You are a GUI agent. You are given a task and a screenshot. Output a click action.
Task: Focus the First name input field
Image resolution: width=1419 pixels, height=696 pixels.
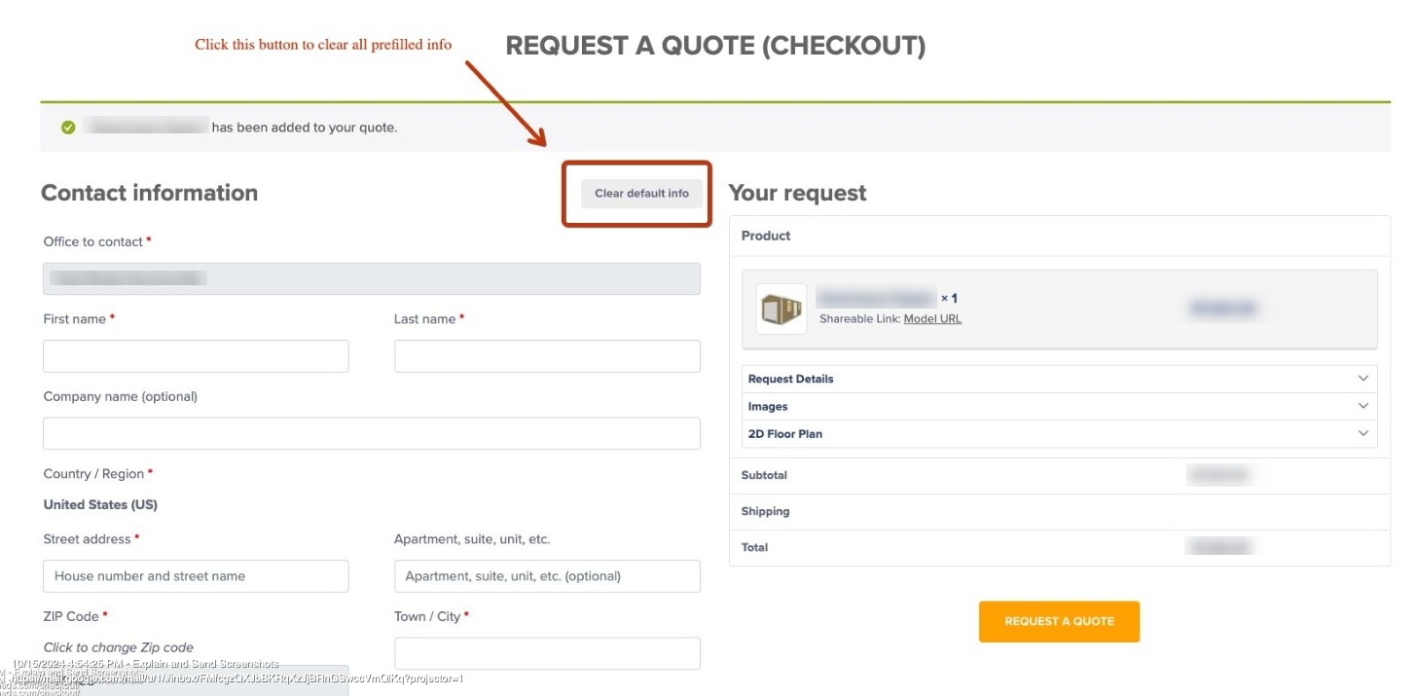click(196, 356)
